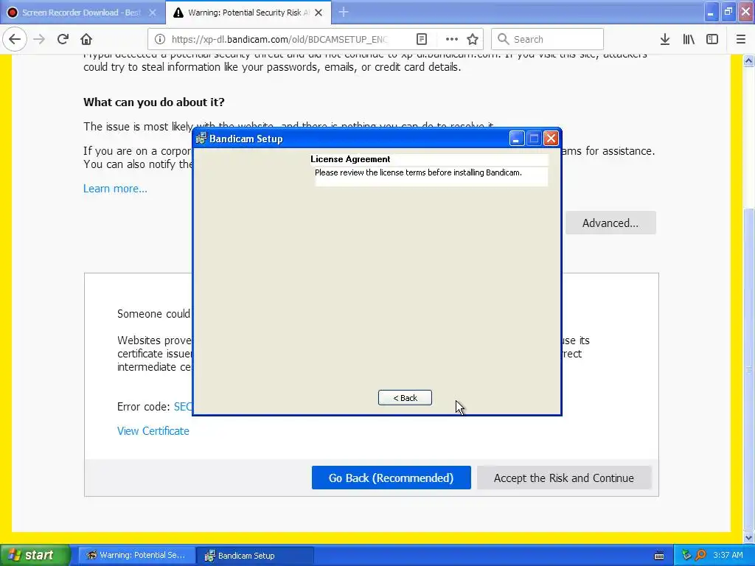755x566 pixels.
Task: Select the Warning: Potential Security Risk tab
Action: coord(248,13)
